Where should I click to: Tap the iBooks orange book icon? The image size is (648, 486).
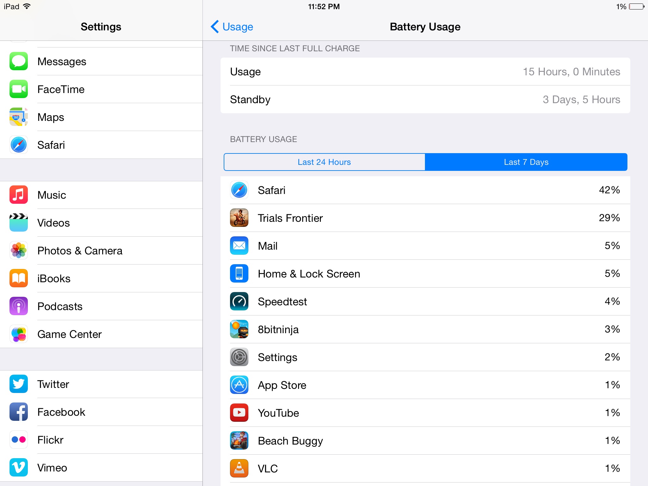[x=19, y=278]
